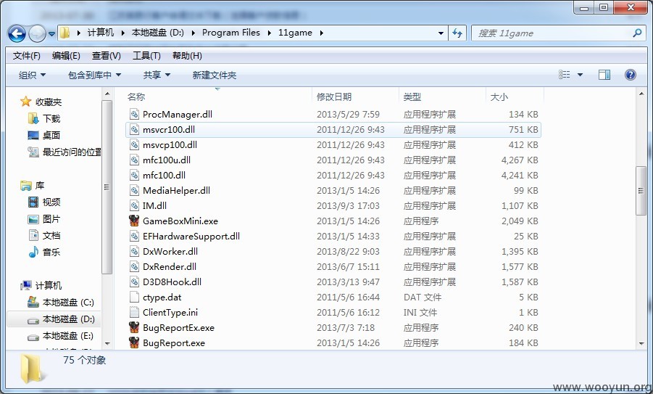
Task: Select mfc100.dll file icon
Action: point(134,175)
